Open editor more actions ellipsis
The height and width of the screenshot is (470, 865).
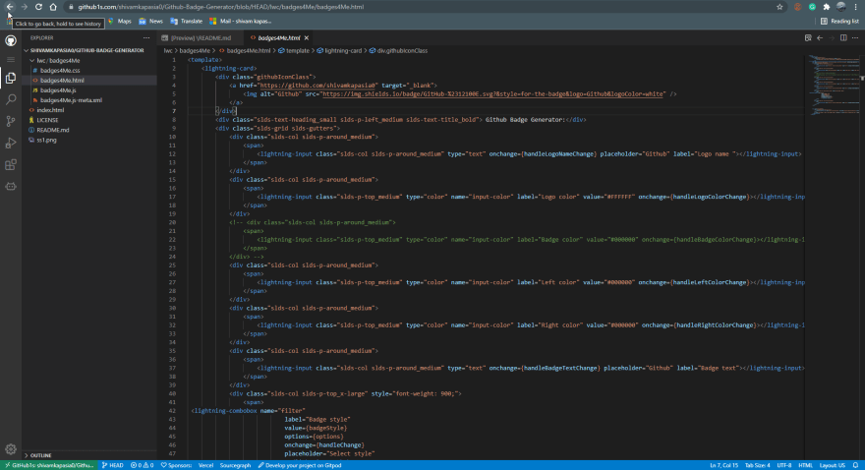855,38
